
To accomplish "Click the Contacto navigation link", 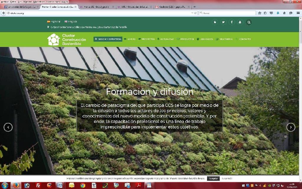I will point(244,39).
